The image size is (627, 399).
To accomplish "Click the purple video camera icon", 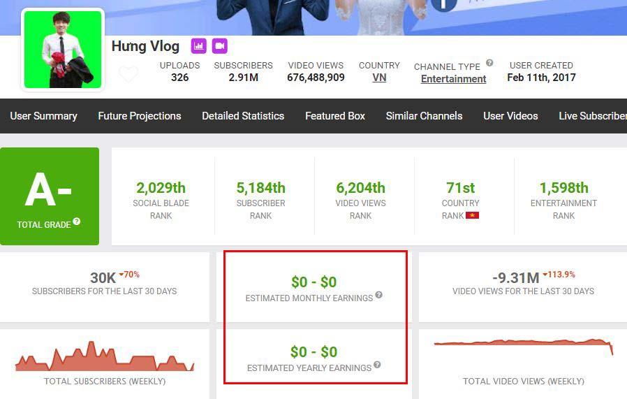I will tap(219, 46).
